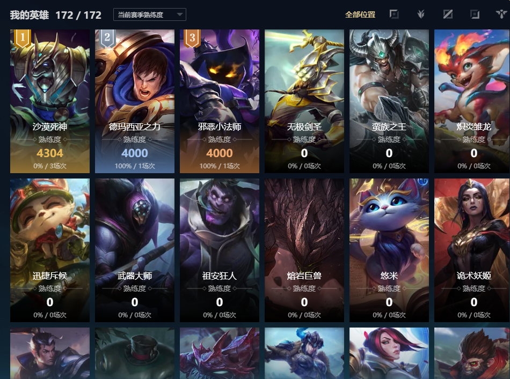
Task: Select the 蛮族之王 champion card
Action: click(389, 101)
